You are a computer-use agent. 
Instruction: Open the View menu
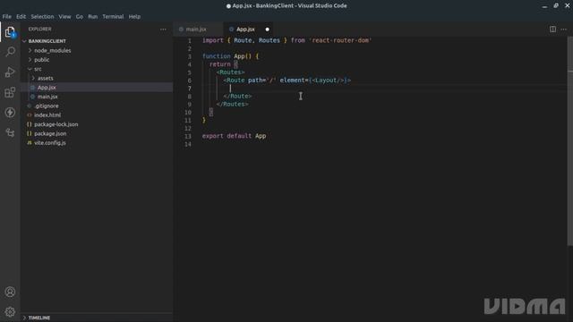(x=64, y=16)
